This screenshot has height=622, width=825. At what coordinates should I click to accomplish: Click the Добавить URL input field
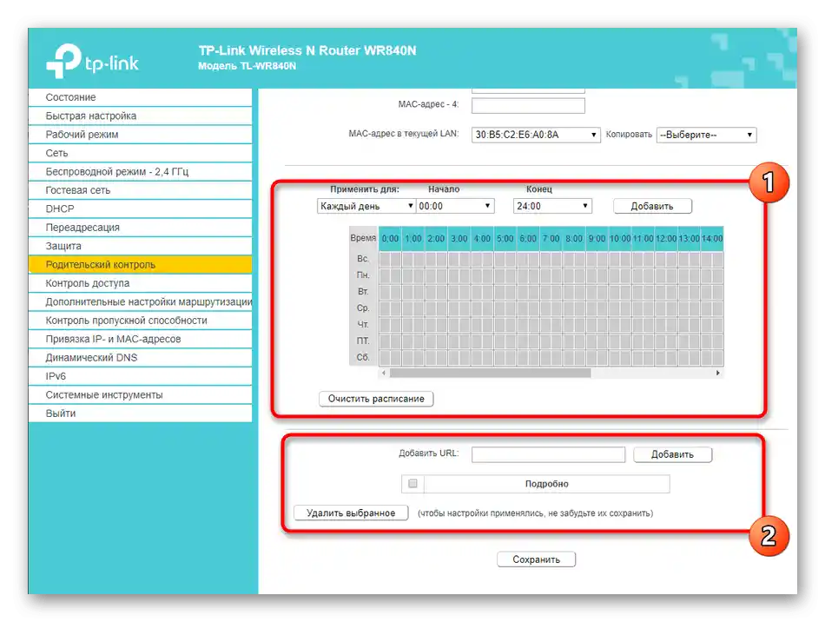[x=548, y=454]
